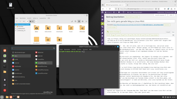Screen dimensions: 177x99
Task: Open the Datei menu in file manager
Action: [x=17, y=18]
